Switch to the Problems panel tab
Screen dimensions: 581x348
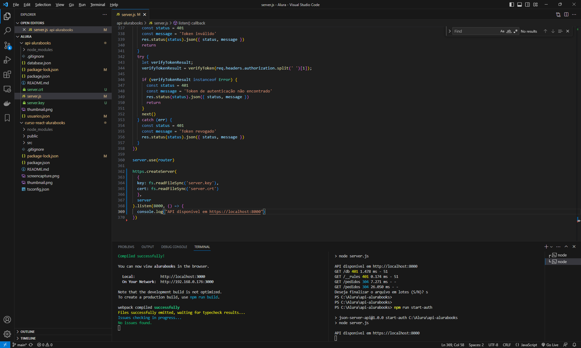[126, 247]
